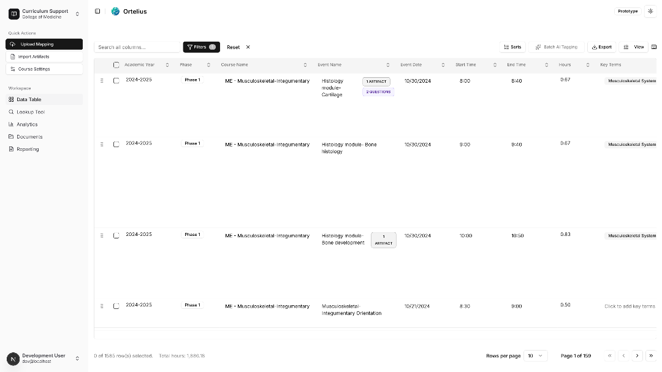Open the Rows per page dropdown
Screen dimensions: 662x372
pyautogui.click(x=535, y=355)
